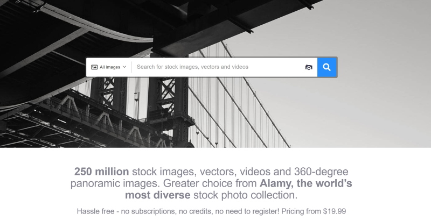Open the All images category dropdown

[109, 67]
